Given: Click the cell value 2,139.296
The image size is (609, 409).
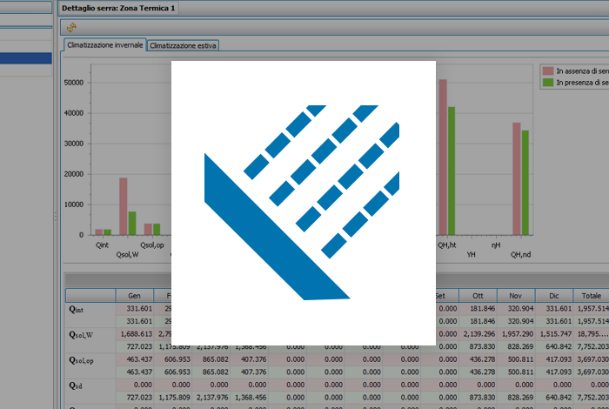Looking at the screenshot, I should 479,333.
